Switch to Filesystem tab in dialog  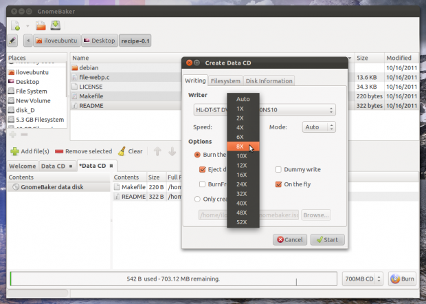point(225,81)
